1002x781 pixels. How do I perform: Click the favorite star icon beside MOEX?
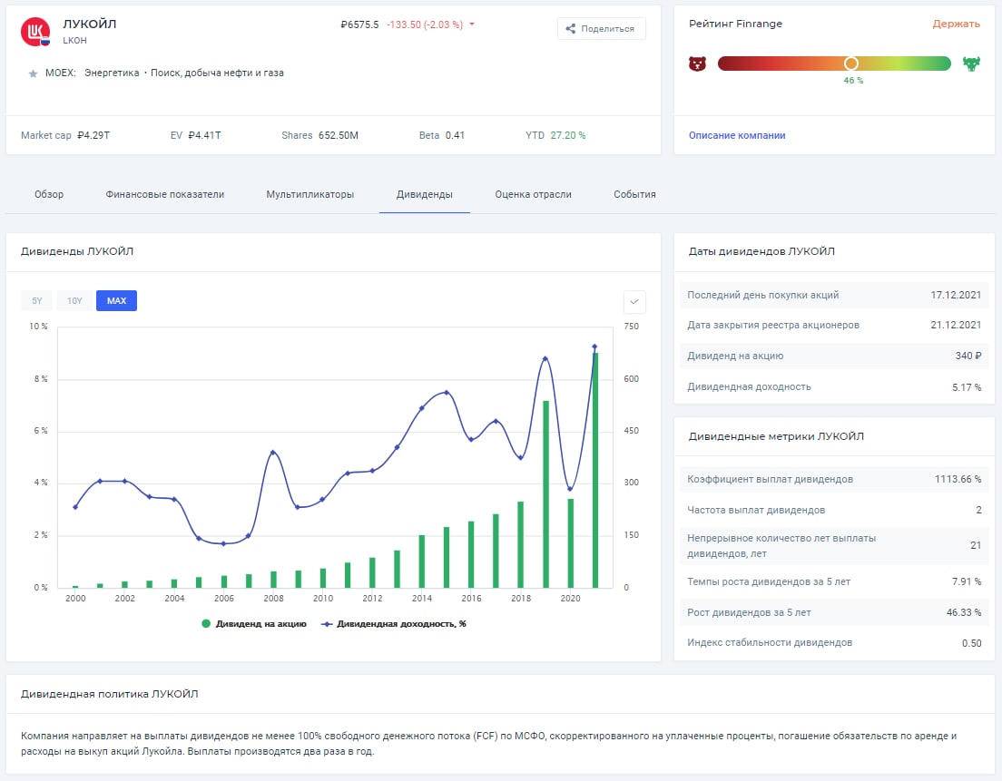[33, 73]
